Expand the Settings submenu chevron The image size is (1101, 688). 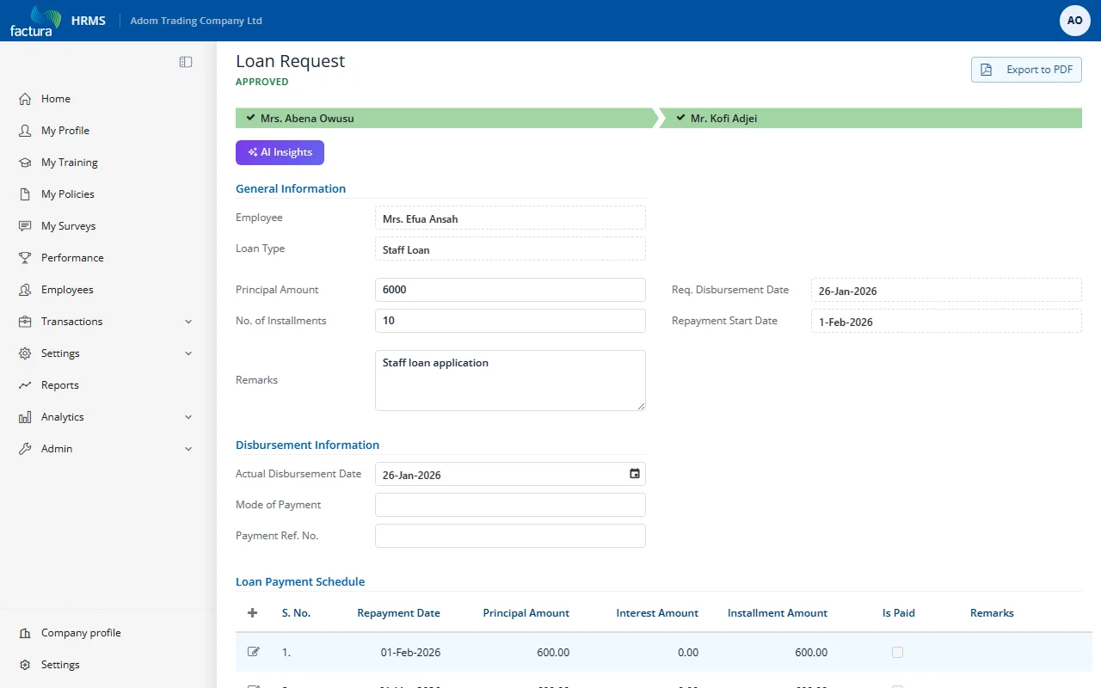click(x=188, y=353)
